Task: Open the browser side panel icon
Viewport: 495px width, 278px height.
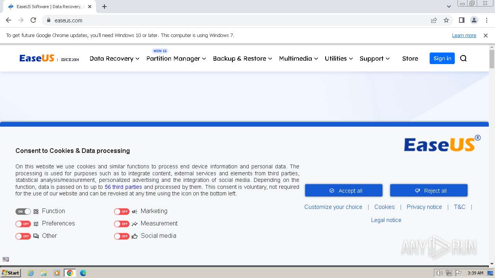Action: pos(461,20)
